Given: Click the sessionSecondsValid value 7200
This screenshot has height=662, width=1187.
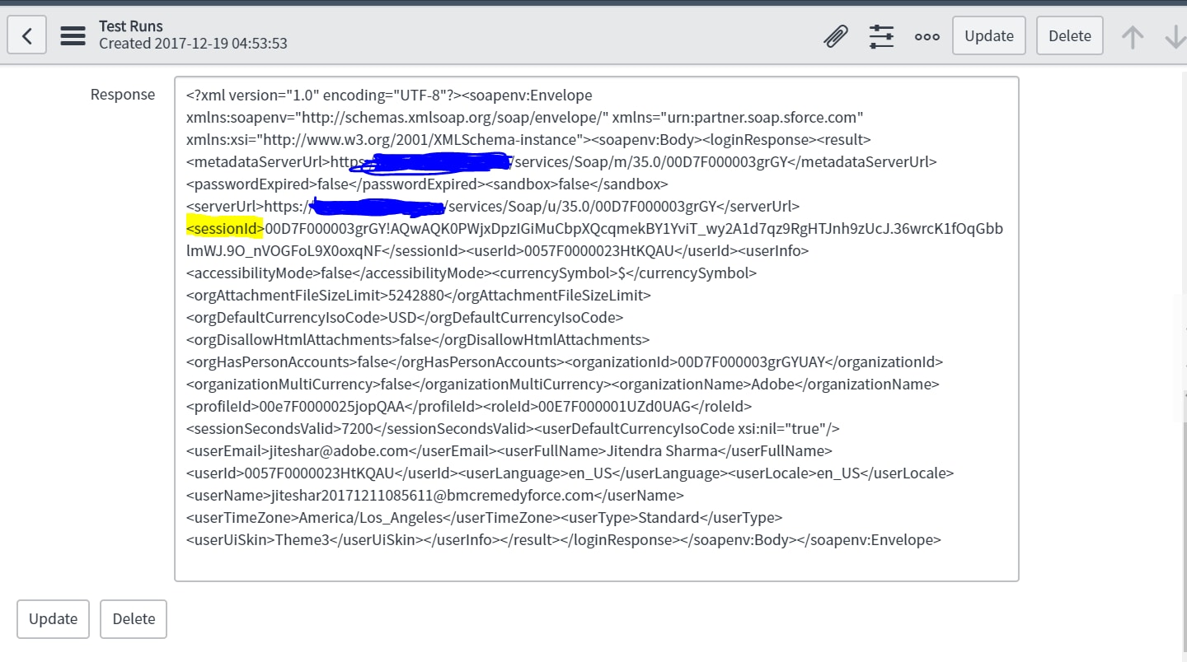Looking at the screenshot, I should [x=358, y=428].
